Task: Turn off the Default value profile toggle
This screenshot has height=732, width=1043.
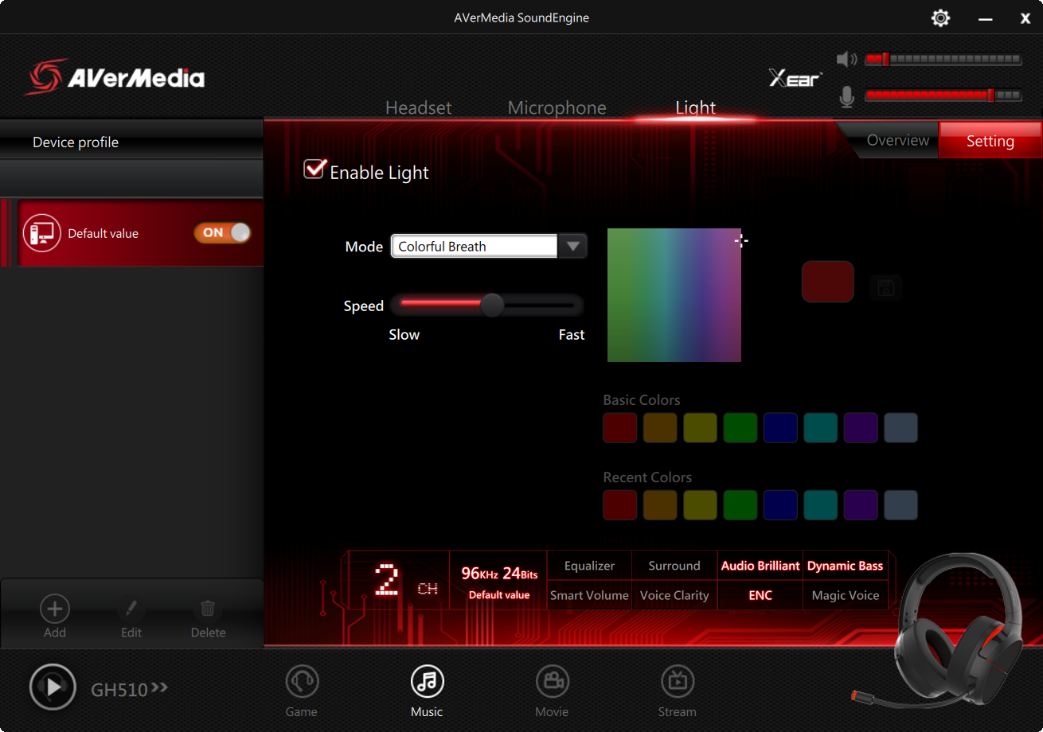Action: (x=222, y=232)
